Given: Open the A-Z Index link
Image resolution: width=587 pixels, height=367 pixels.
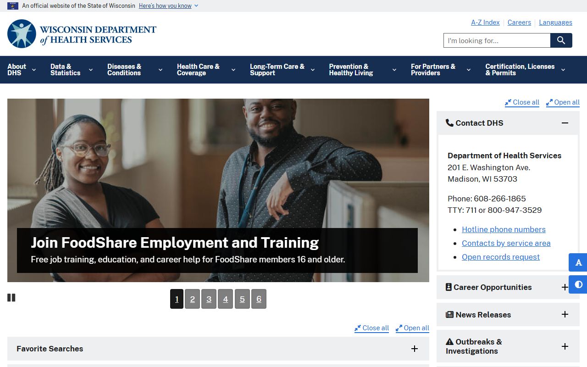Looking at the screenshot, I should pyautogui.click(x=485, y=22).
